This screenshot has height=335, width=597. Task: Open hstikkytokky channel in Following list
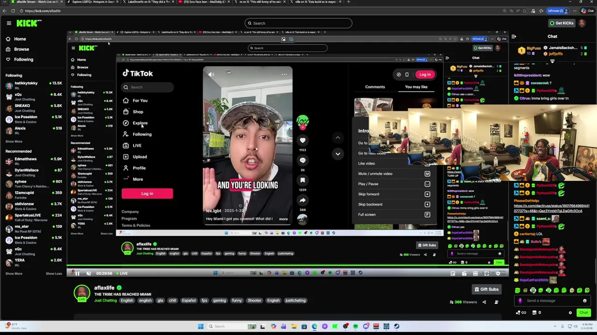[34, 85]
